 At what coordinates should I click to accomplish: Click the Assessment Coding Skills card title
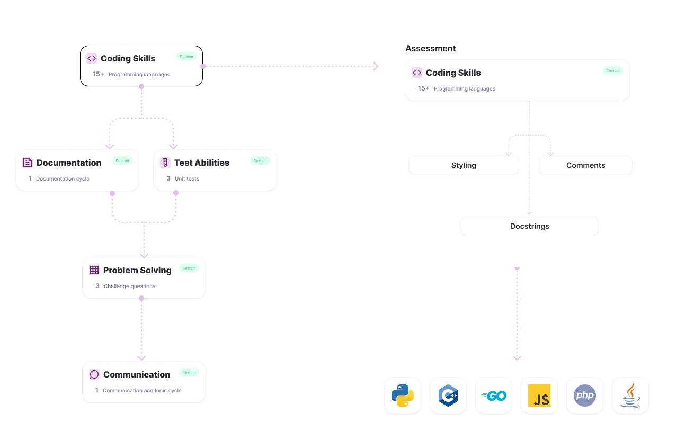[x=453, y=73]
